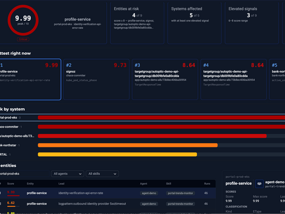Sort by the Lead column header
This screenshot has height=214, width=285.
(62, 184)
